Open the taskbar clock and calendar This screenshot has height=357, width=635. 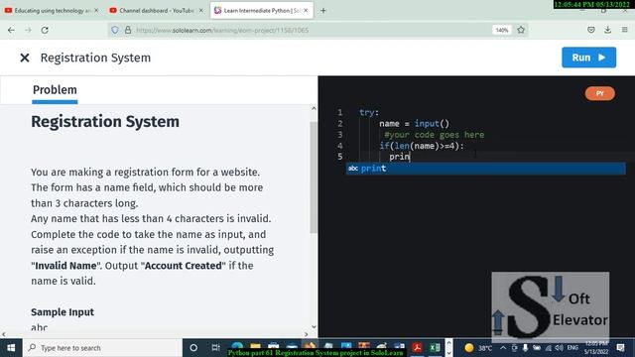(596, 348)
